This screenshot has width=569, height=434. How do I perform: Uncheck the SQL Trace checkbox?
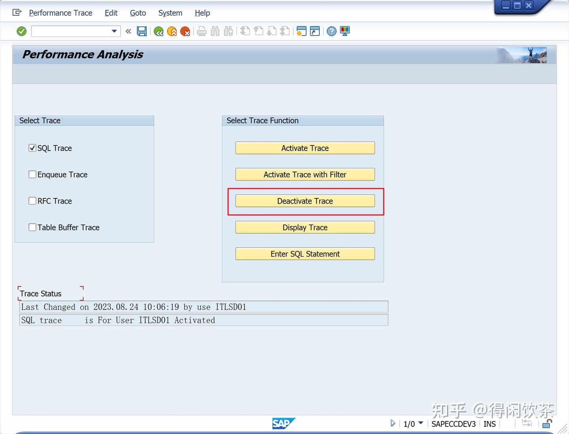32,148
